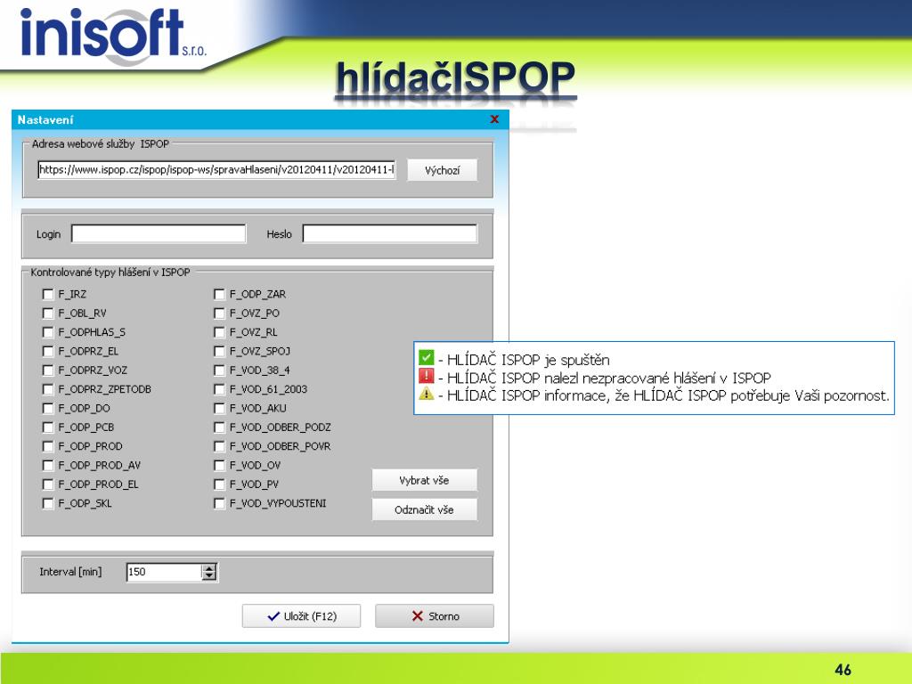Click the 'Kontrolované typy hlášení v ISPOP' label
Viewport: 912px width, 684px height.
point(110,273)
